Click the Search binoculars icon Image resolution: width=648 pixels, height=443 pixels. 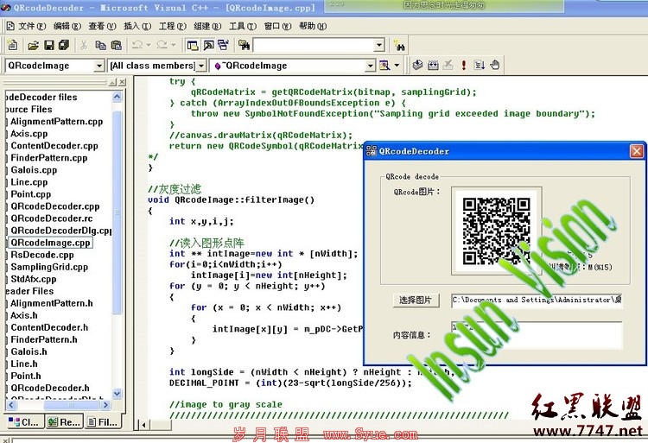399,46
